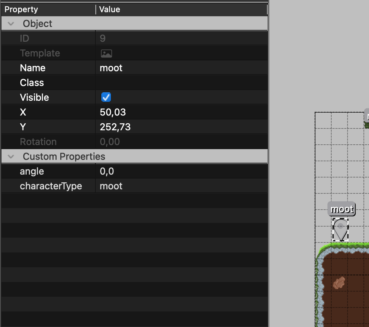This screenshot has height=327, width=369.
Task: Select the ID property row
Action: click(x=24, y=39)
